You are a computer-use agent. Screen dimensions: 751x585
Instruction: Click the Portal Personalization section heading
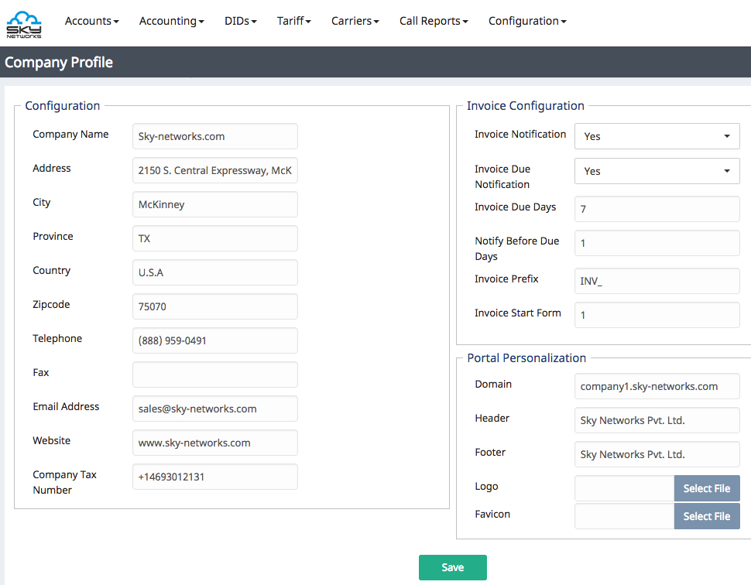click(x=526, y=358)
